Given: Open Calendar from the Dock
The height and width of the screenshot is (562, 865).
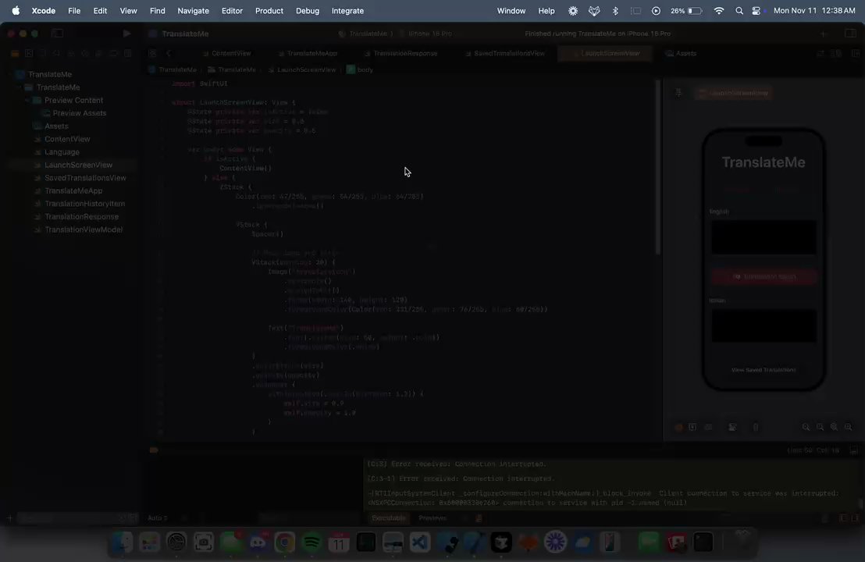Looking at the screenshot, I should click(339, 542).
